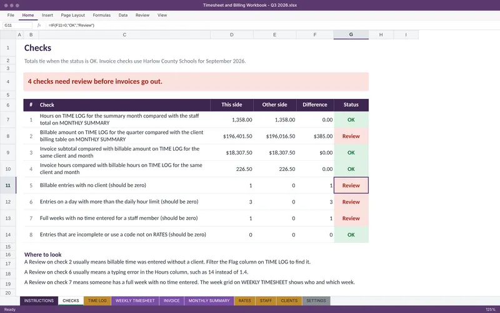Open the Insert menu

[x=47, y=15]
